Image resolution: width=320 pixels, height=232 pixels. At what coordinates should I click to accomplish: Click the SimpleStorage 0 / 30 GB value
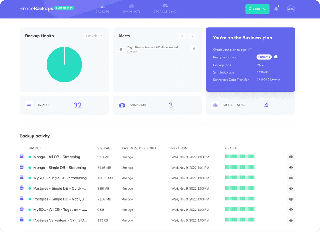click(x=262, y=72)
